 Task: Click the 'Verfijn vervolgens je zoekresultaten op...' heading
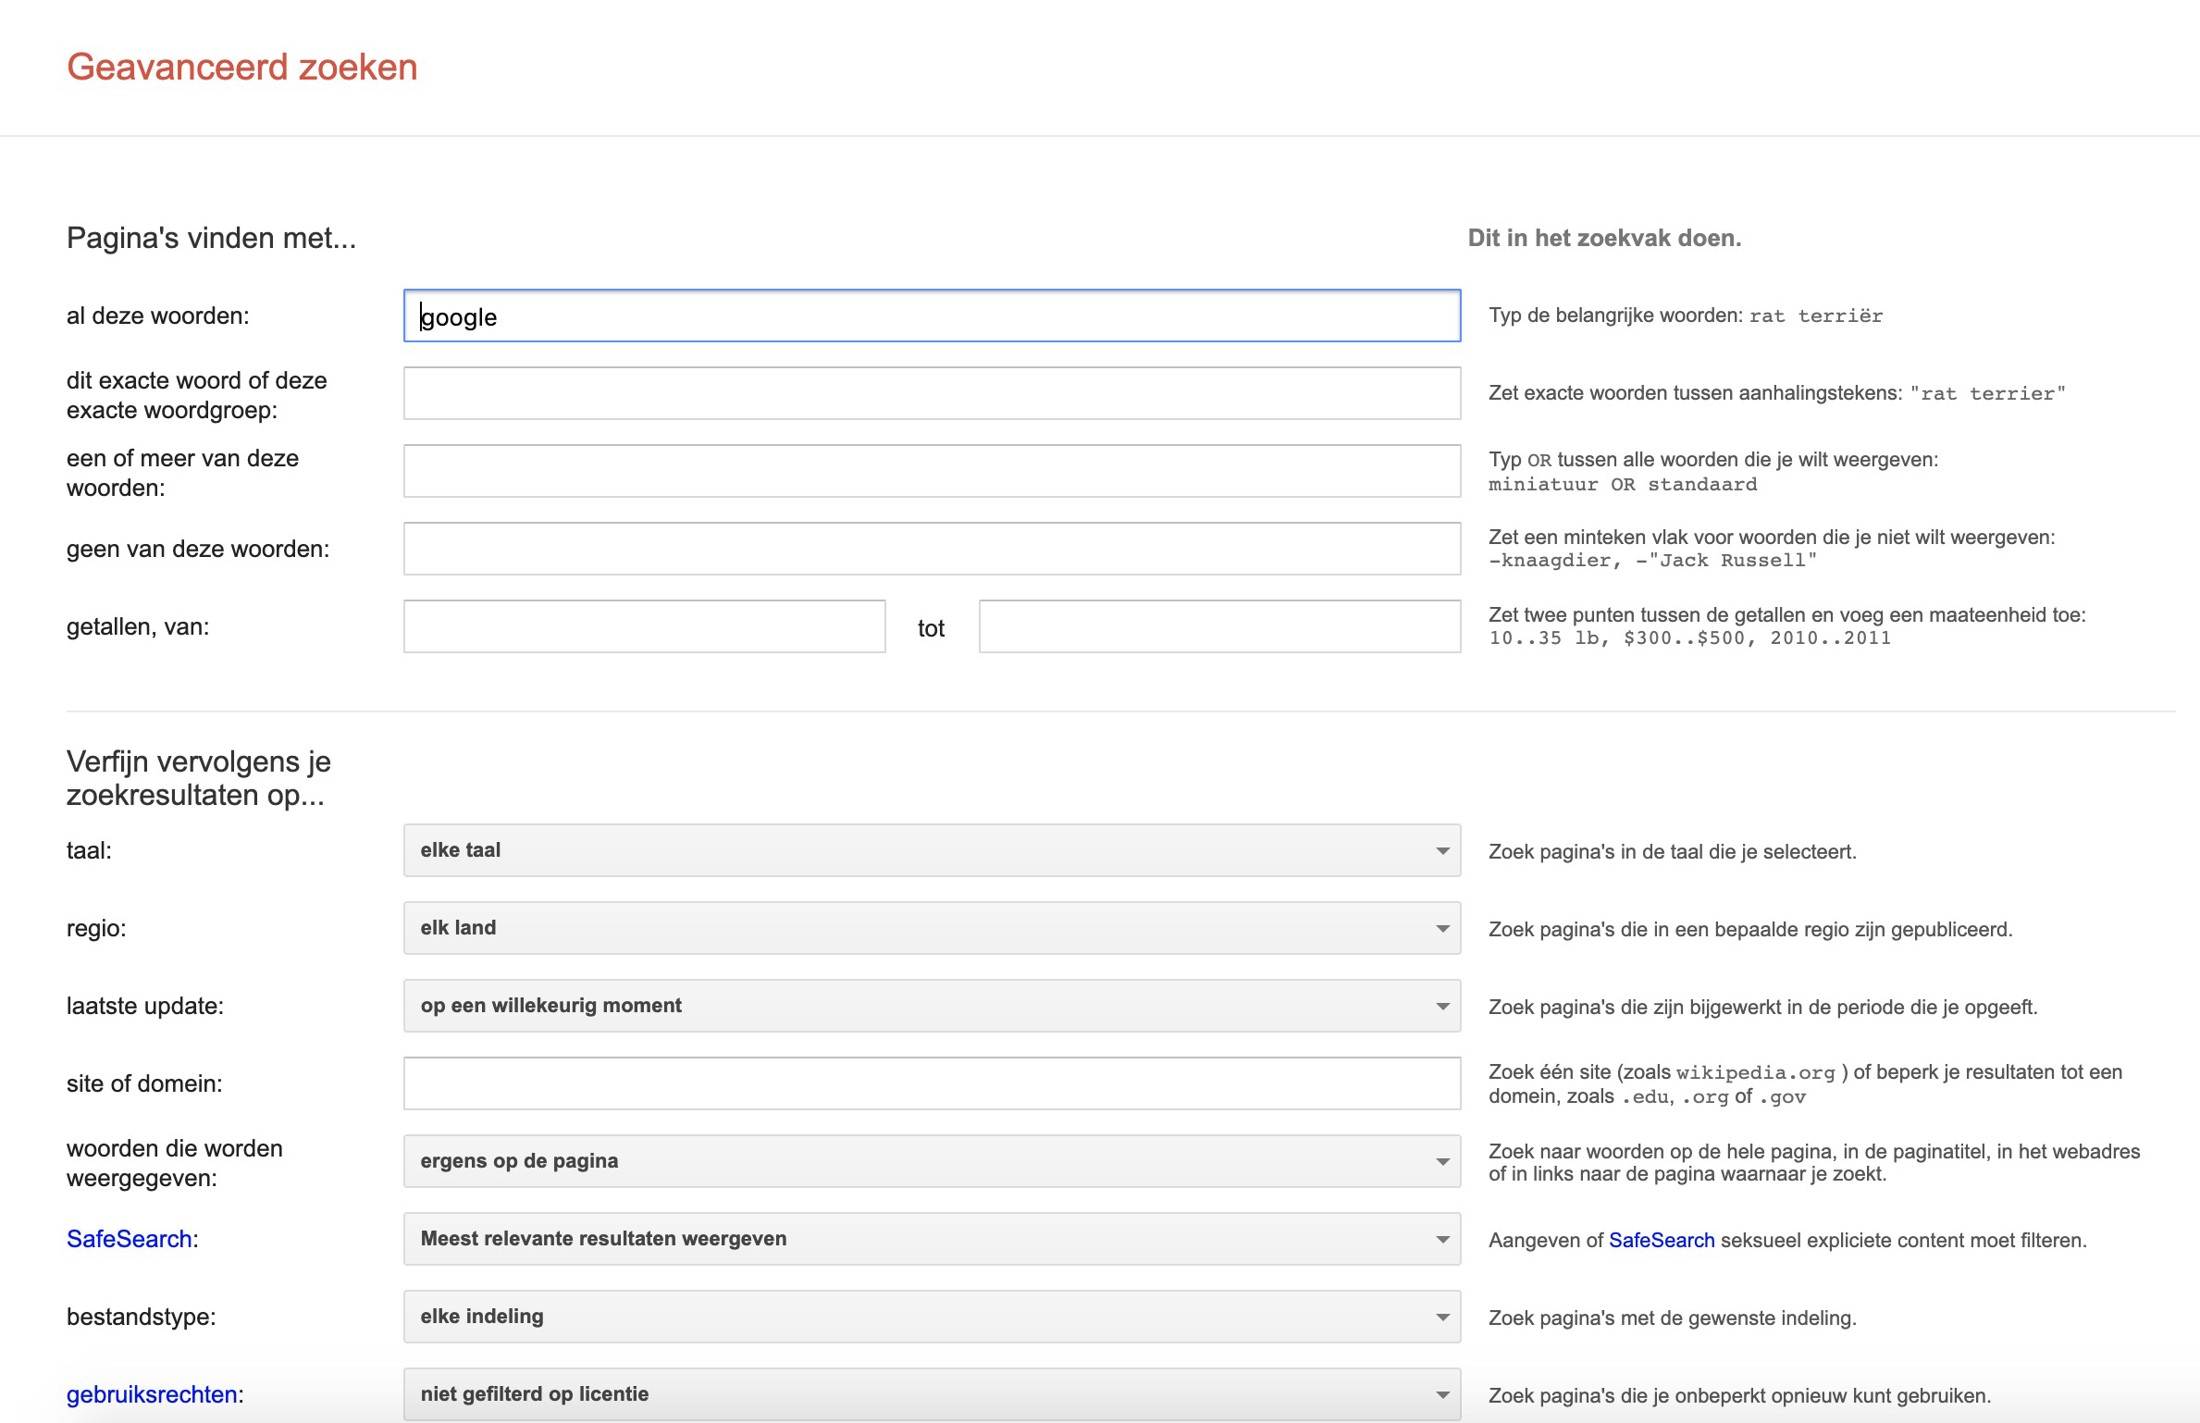pos(199,778)
